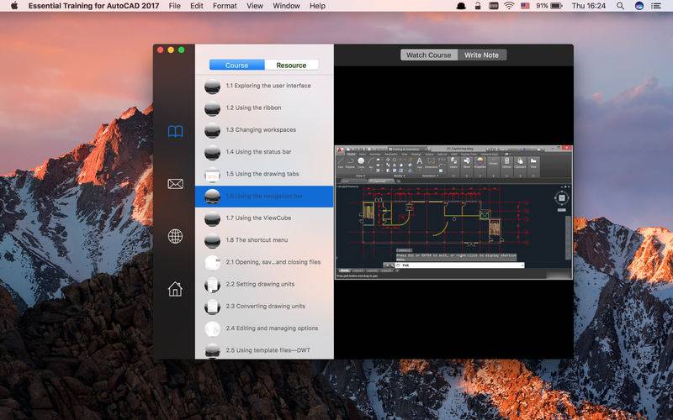Open the envelope mail sidebar icon
This screenshot has width=673, height=420.
click(x=175, y=184)
